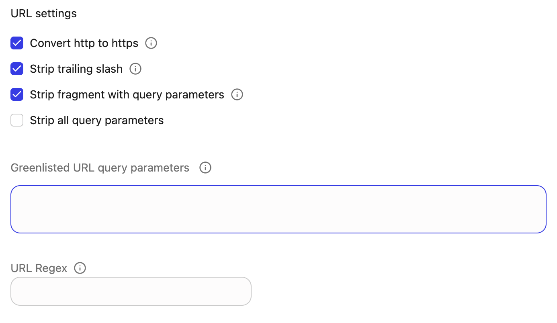Viewport: 557px width, 323px height.
Task: Click "Strip fragment with query parameters" label text
Action: (x=127, y=94)
